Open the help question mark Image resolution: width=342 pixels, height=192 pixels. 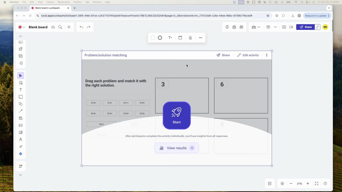[x=325, y=183]
